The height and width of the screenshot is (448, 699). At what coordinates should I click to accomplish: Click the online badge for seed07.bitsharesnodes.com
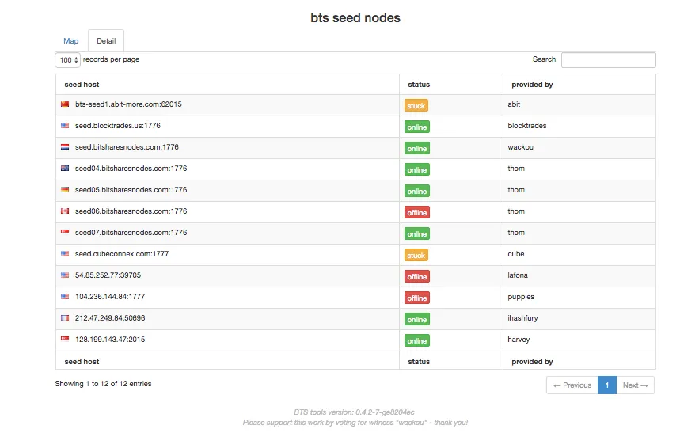[x=417, y=234]
